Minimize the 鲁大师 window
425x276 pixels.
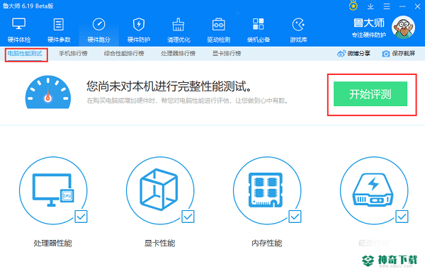[x=402, y=6]
